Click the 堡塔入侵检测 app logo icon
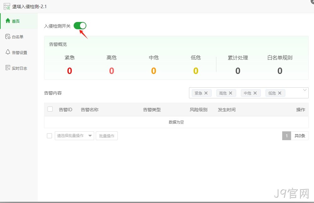Image resolution: width=314 pixels, height=203 pixels. 7,6
